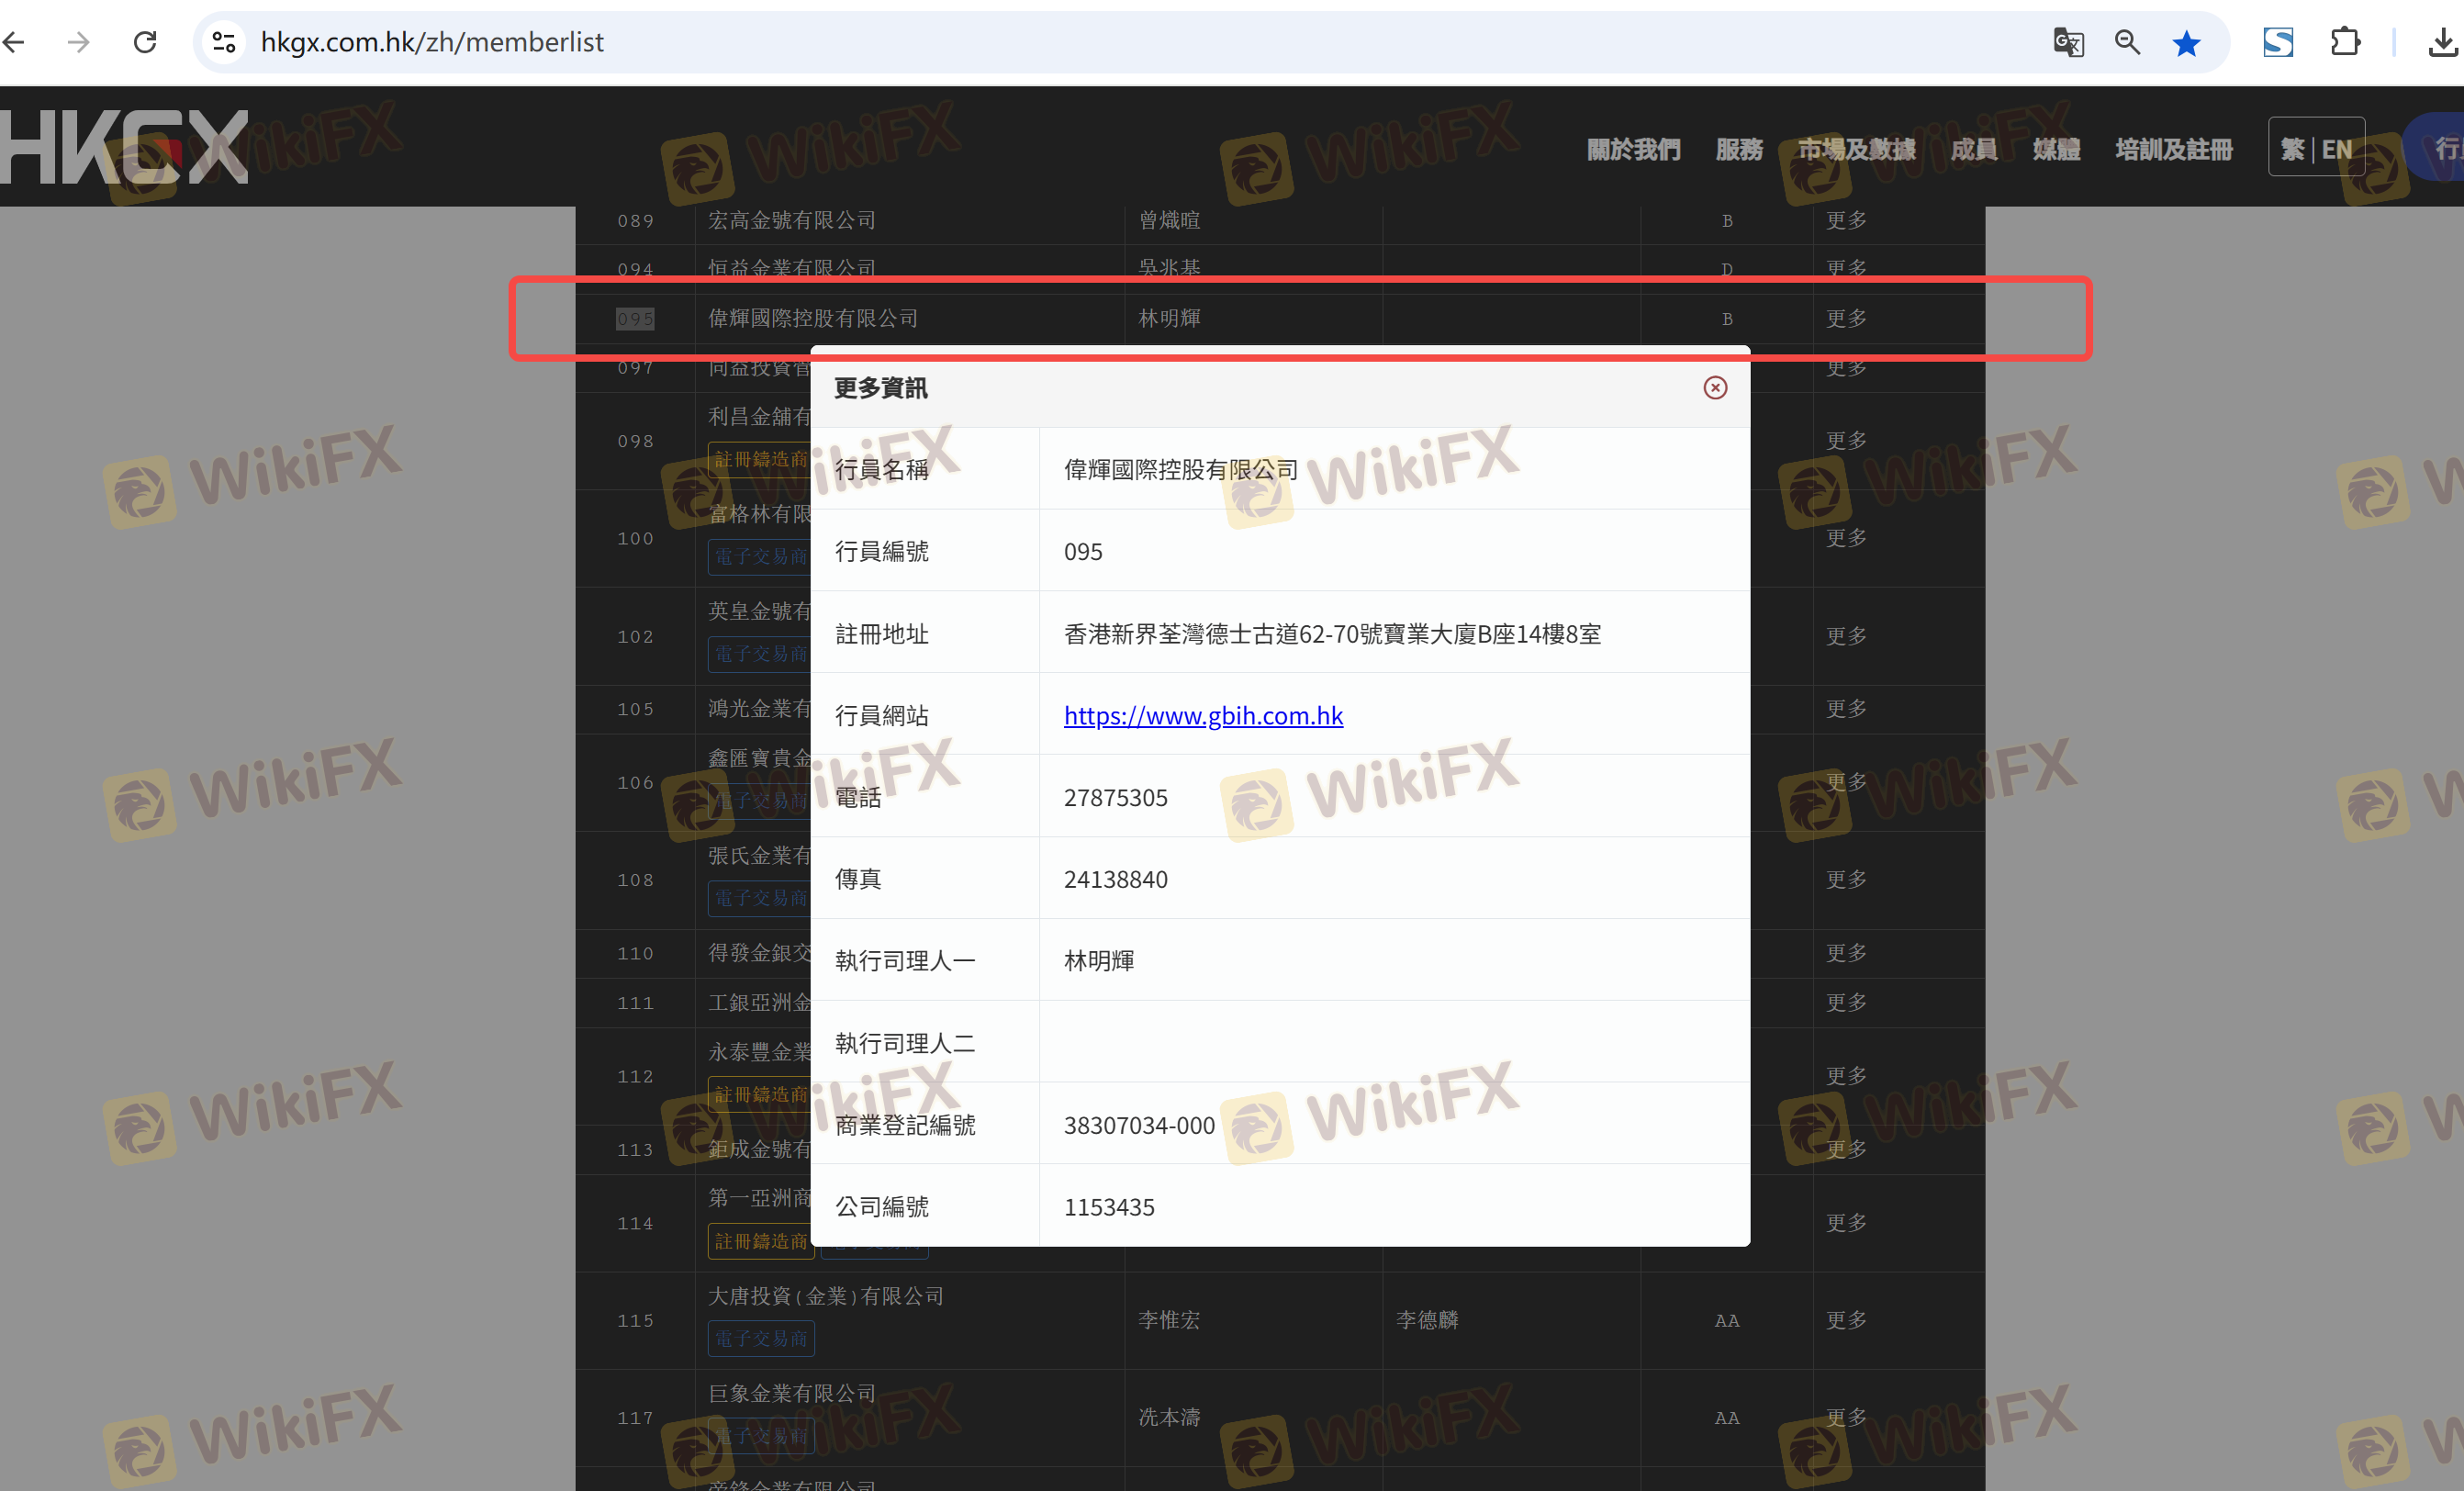Open https://www.gbih.com.hk member website link
2464x1491 pixels.
[1203, 715]
